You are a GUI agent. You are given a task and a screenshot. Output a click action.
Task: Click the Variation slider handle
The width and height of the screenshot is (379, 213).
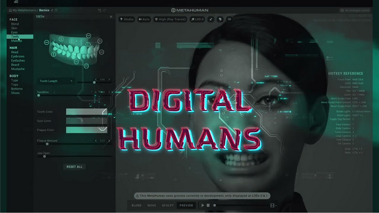38,95
